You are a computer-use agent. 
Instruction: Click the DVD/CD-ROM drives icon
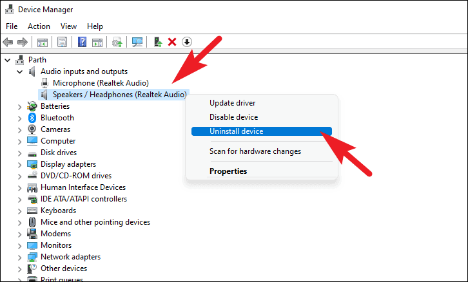32,176
